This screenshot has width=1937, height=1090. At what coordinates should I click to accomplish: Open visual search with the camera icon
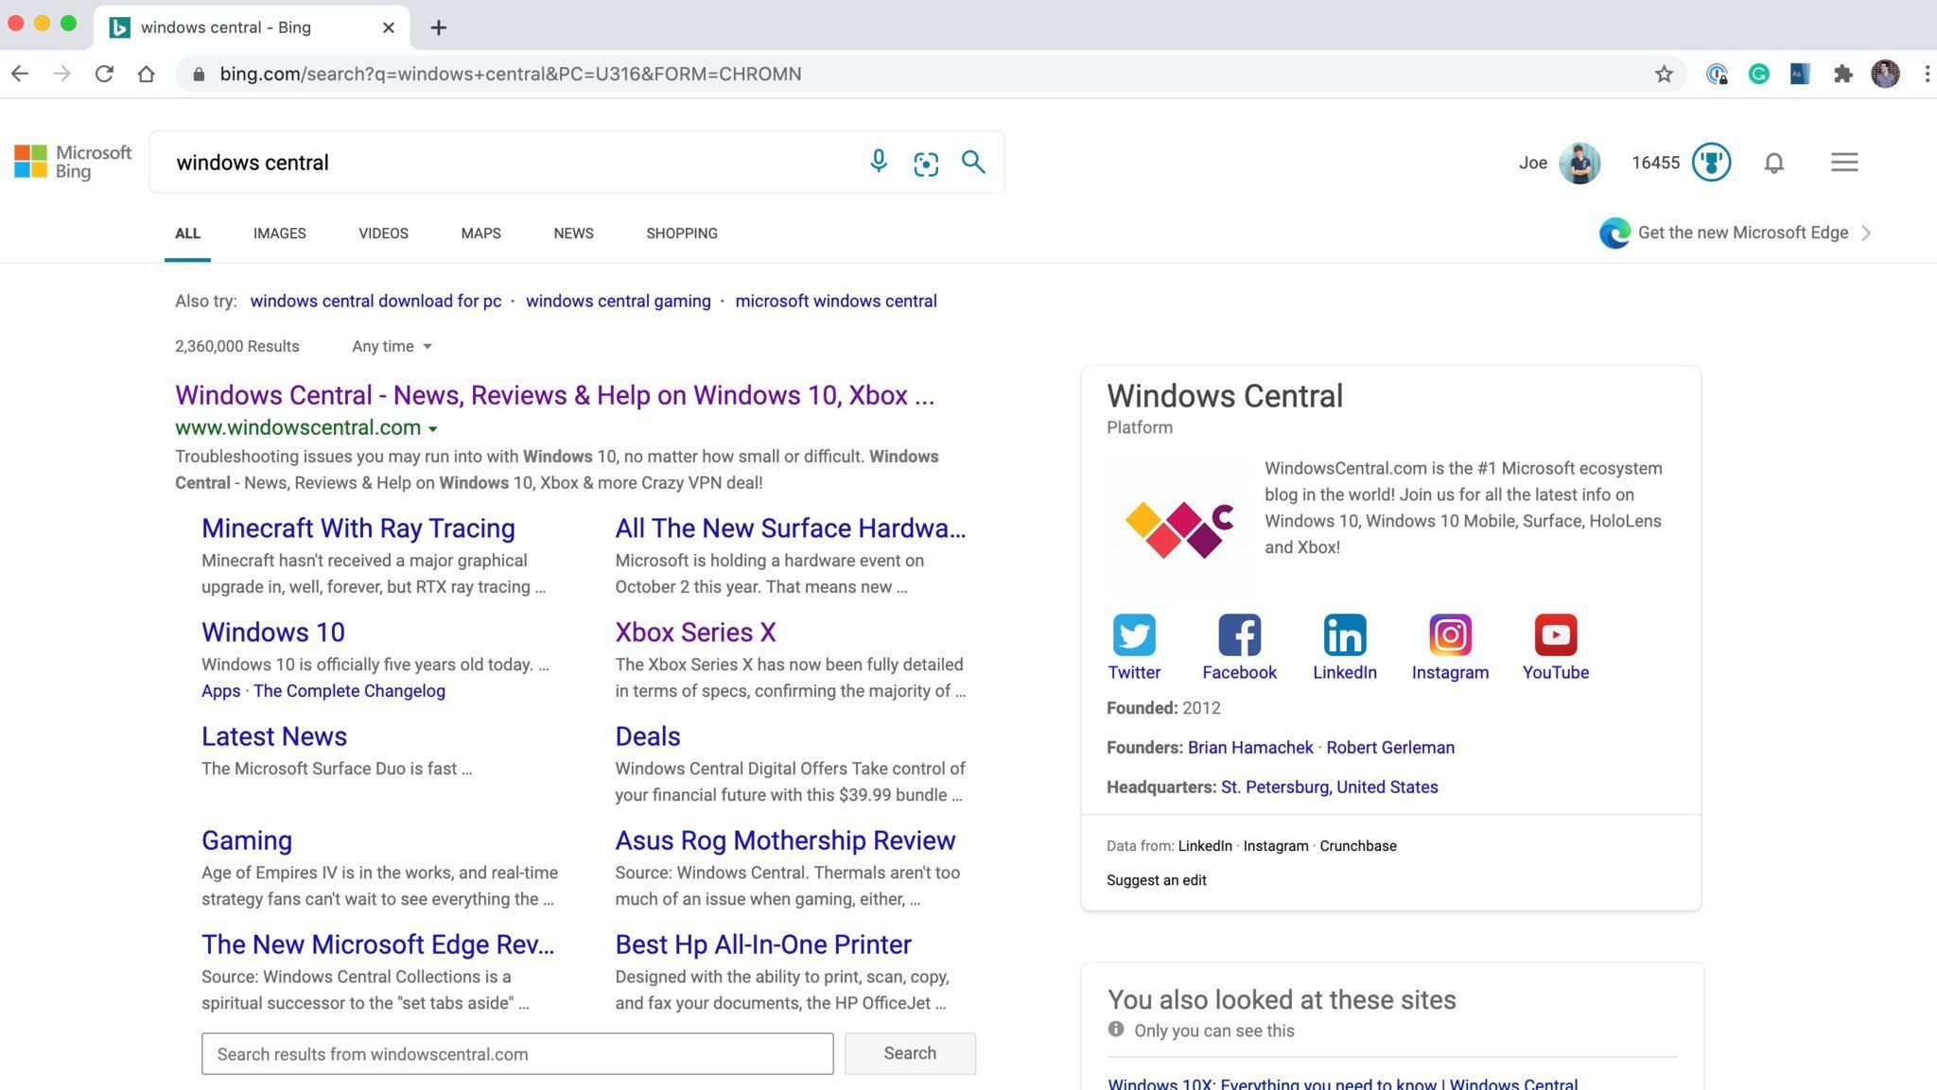pos(925,162)
